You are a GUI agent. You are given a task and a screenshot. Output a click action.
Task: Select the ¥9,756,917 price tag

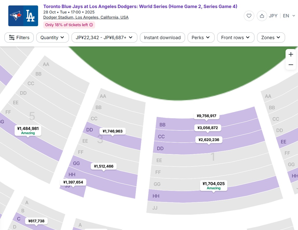[x=207, y=116]
